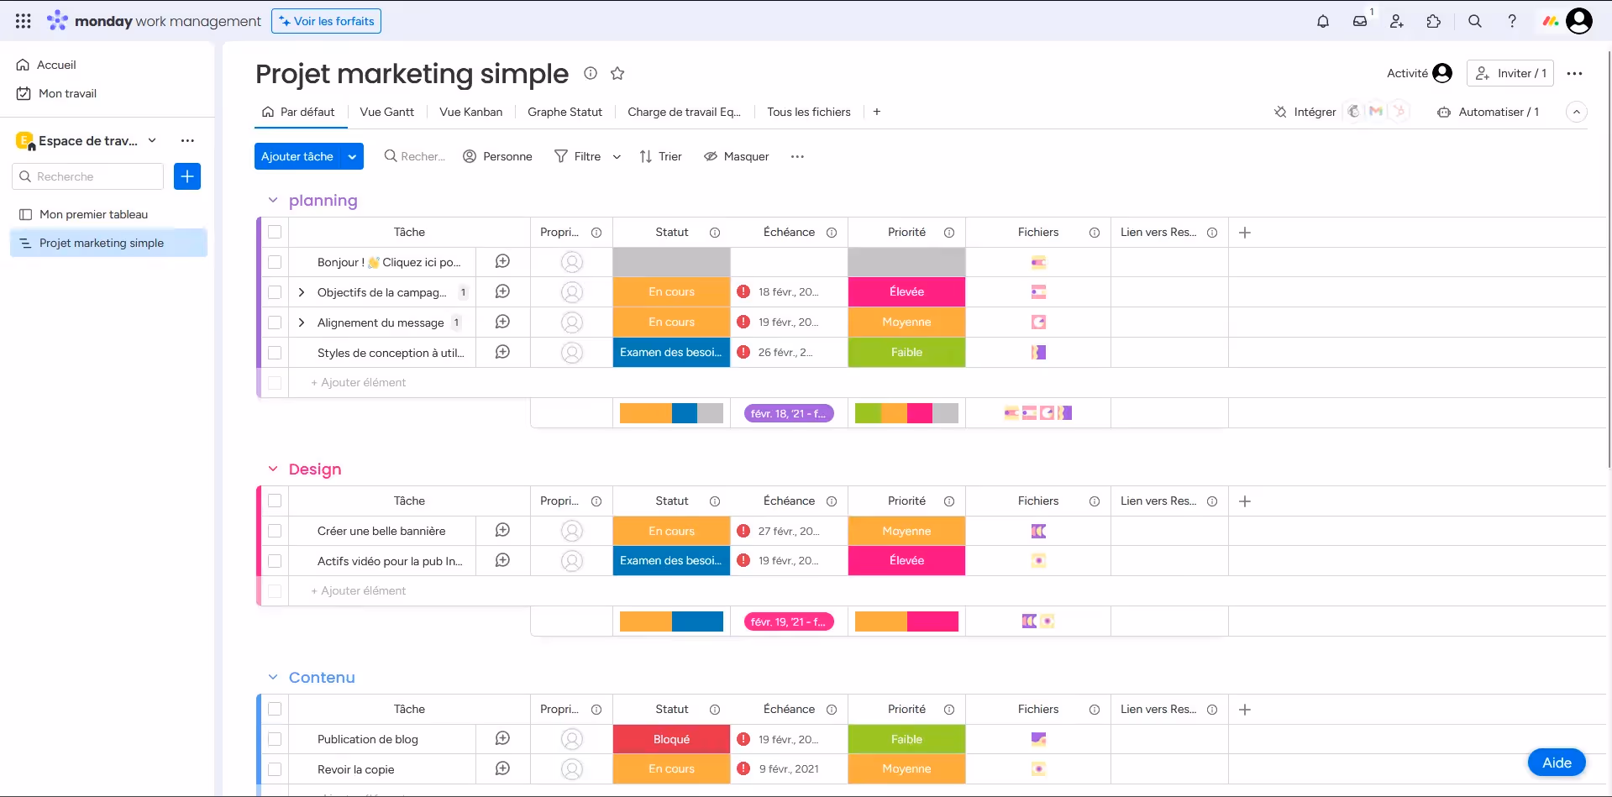Select the checkbox for Styles de conception task
Viewport: 1612px width, 797px height.
point(275,353)
